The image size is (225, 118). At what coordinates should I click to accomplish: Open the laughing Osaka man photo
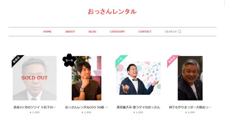[190, 78]
